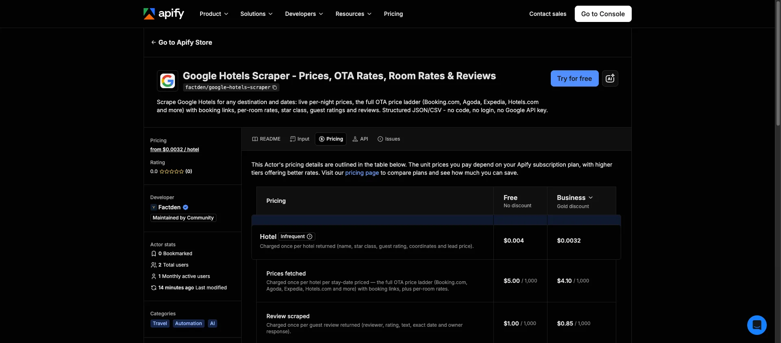Switch to the Input tab
Screen dimensions: 781x343
coord(300,139)
